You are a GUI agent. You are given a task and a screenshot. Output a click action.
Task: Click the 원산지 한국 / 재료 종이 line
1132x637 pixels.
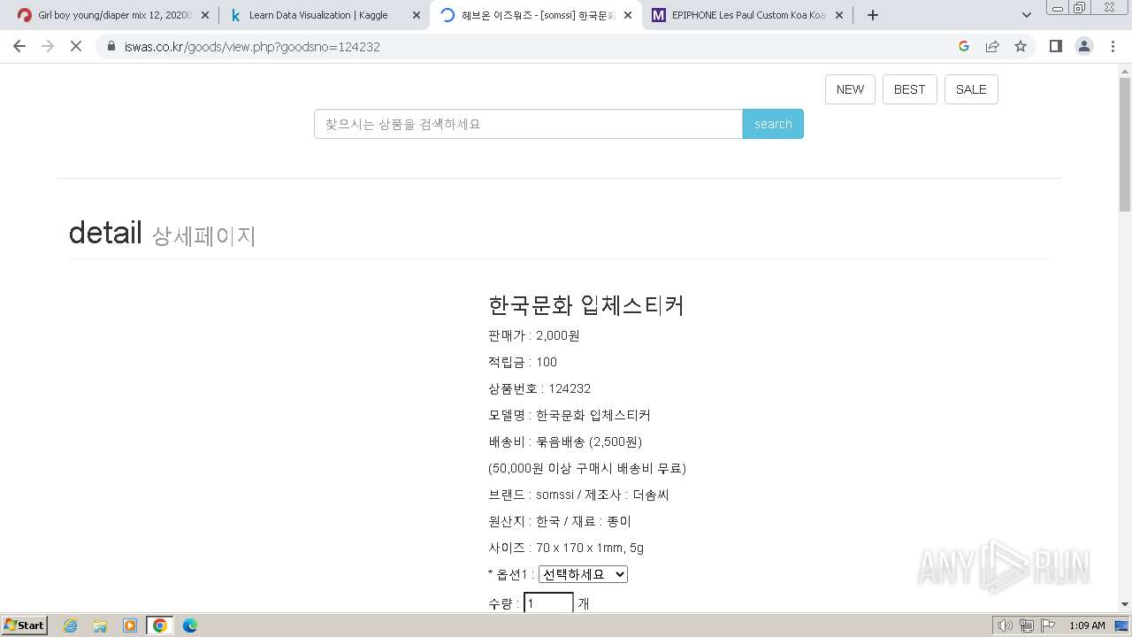[560, 522]
